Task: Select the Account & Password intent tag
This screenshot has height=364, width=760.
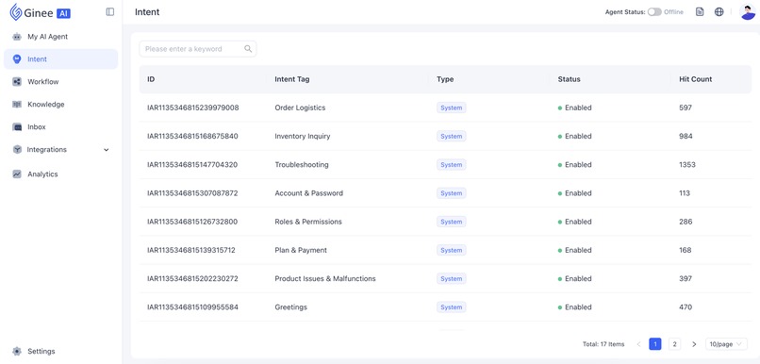Action: pyautogui.click(x=308, y=193)
